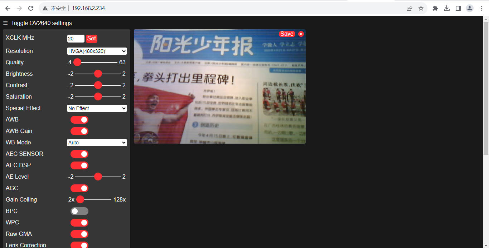The image size is (489, 248).
Task: Close the camera image with red X
Action: click(x=301, y=34)
